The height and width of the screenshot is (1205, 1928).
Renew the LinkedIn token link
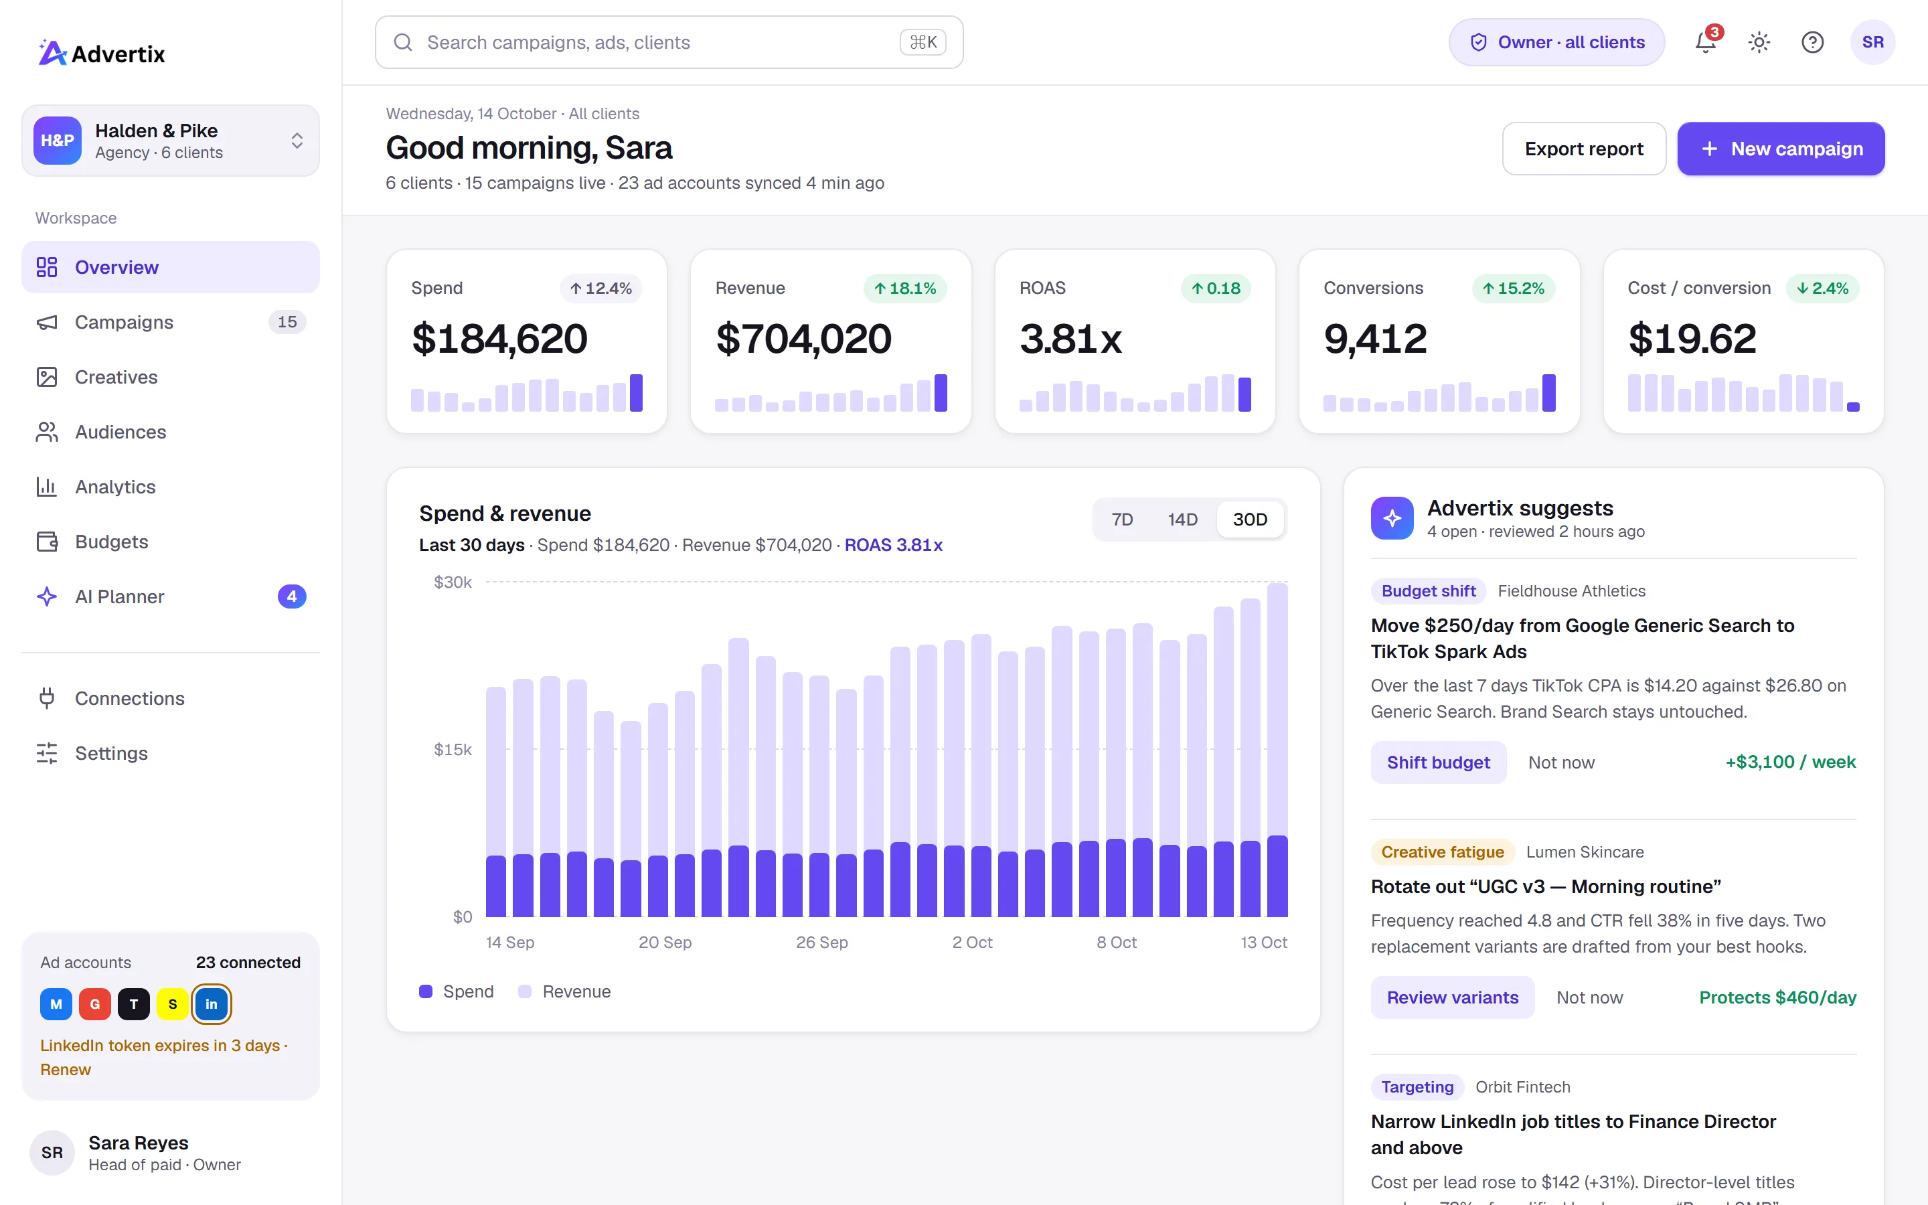[66, 1070]
